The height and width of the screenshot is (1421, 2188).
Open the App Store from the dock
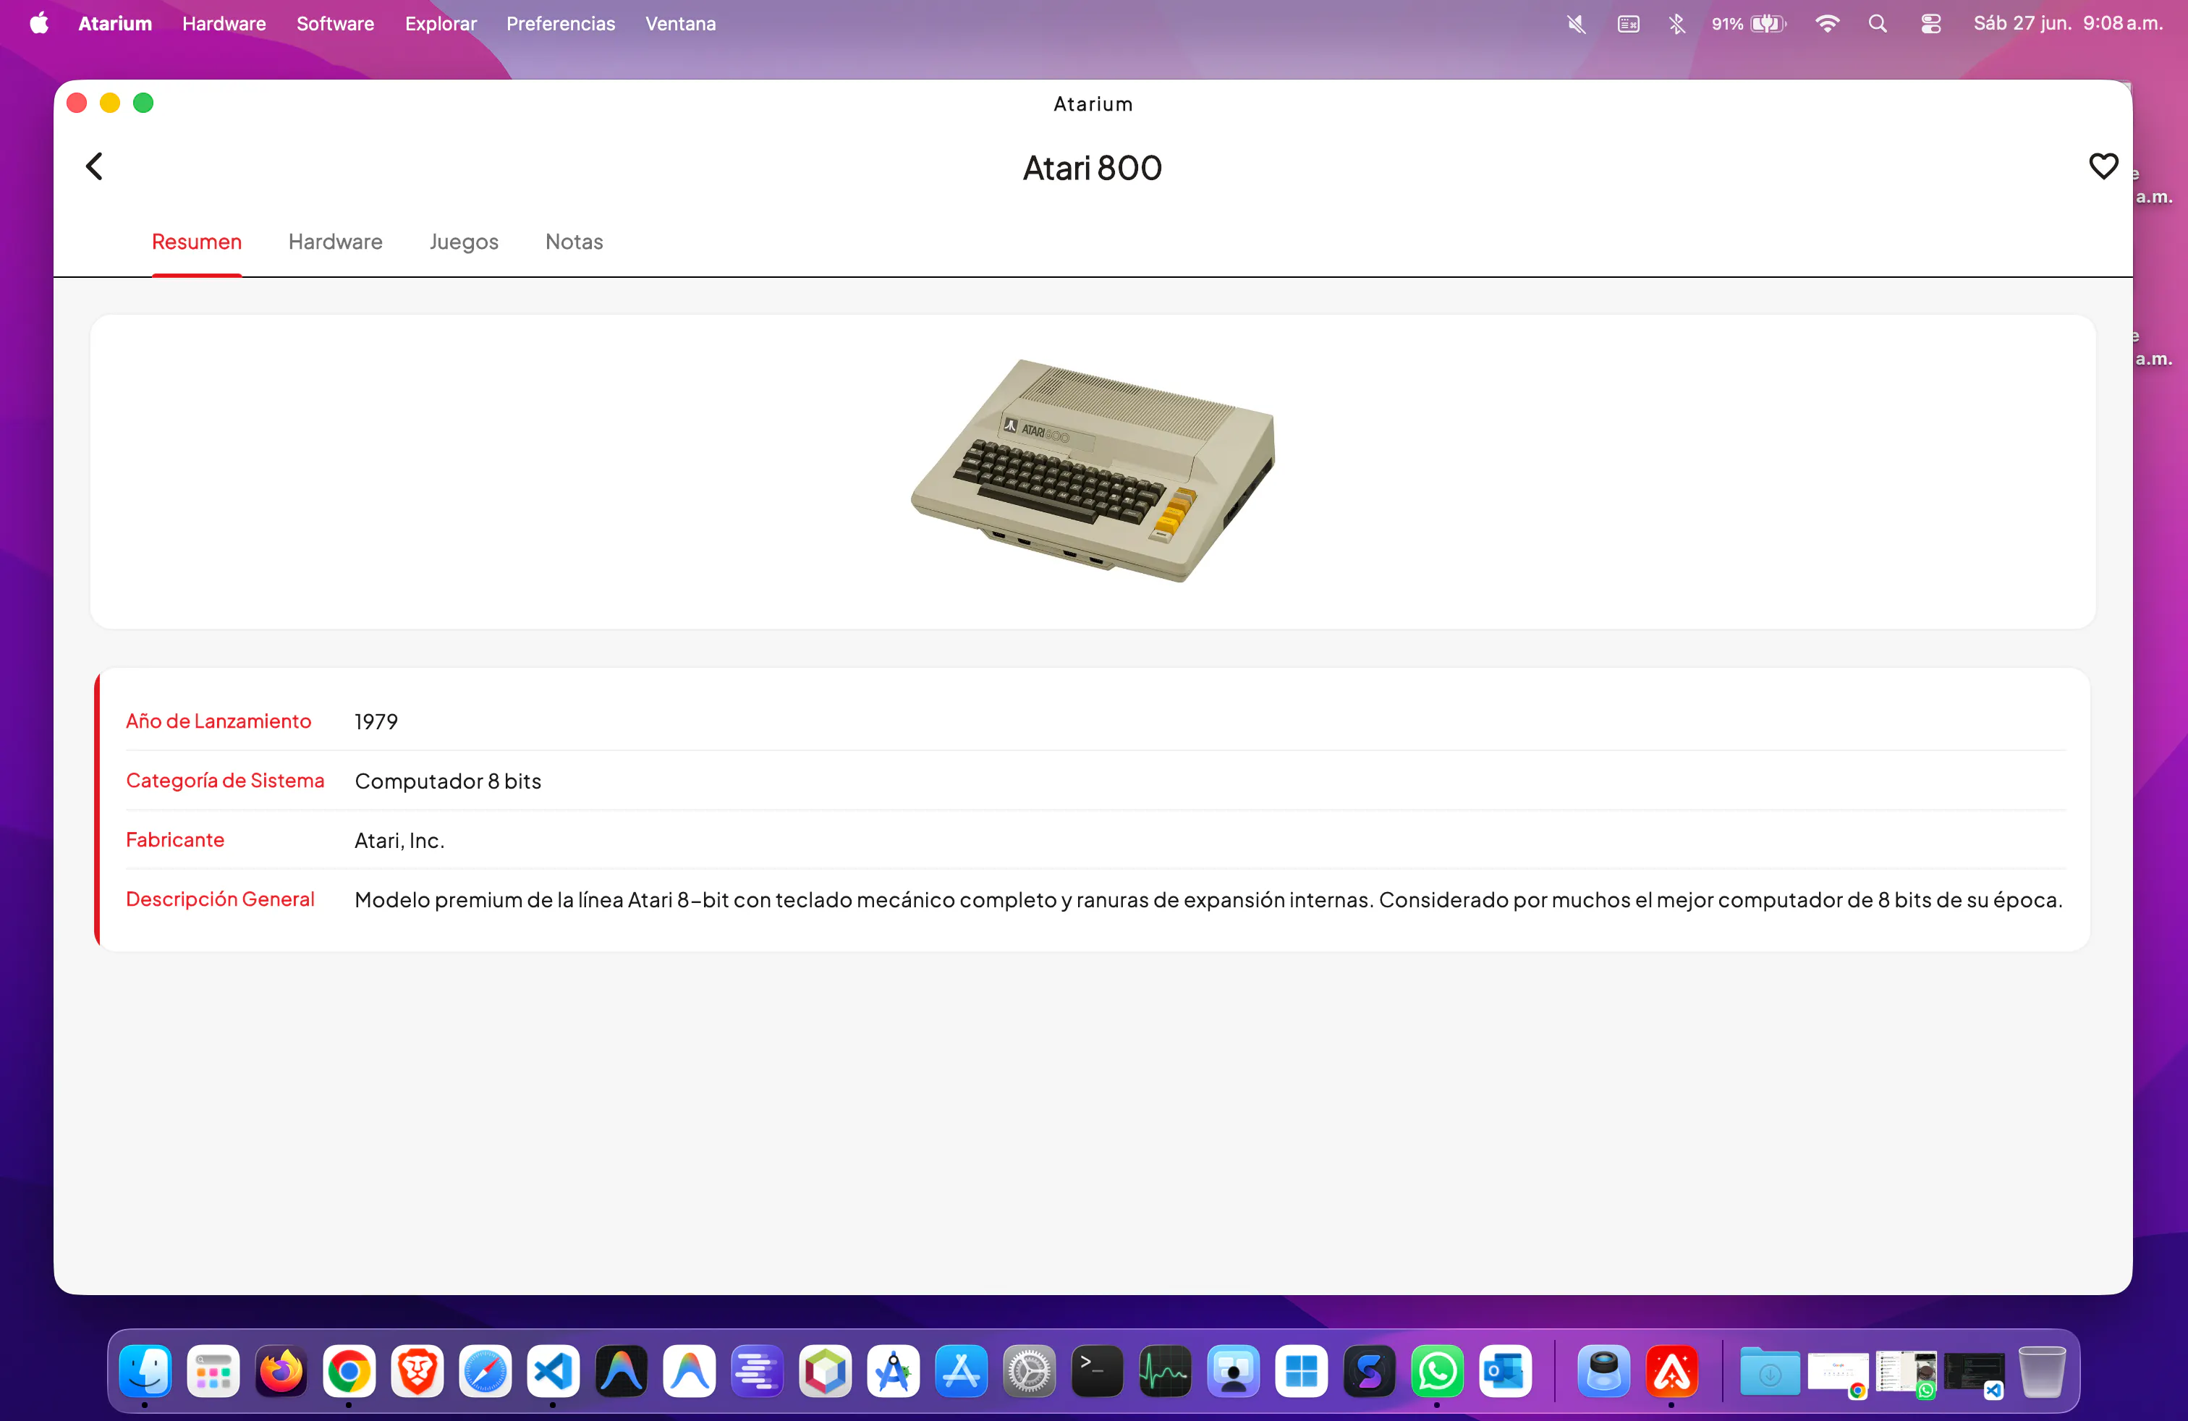point(962,1371)
